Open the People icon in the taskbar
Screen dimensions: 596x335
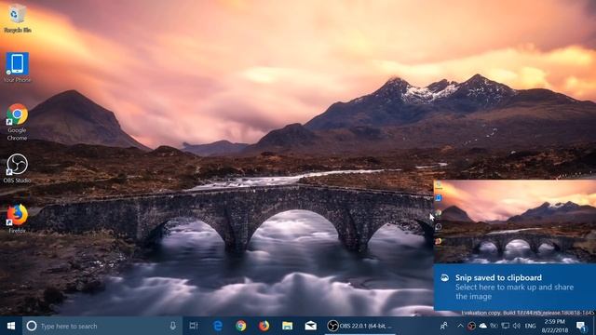coord(443,326)
